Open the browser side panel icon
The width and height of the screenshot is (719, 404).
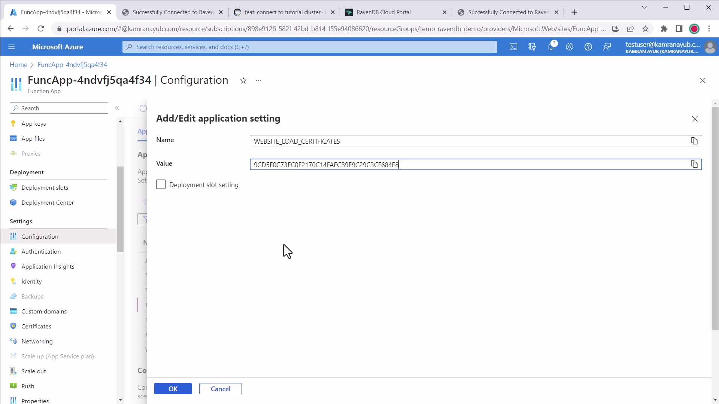679,29
